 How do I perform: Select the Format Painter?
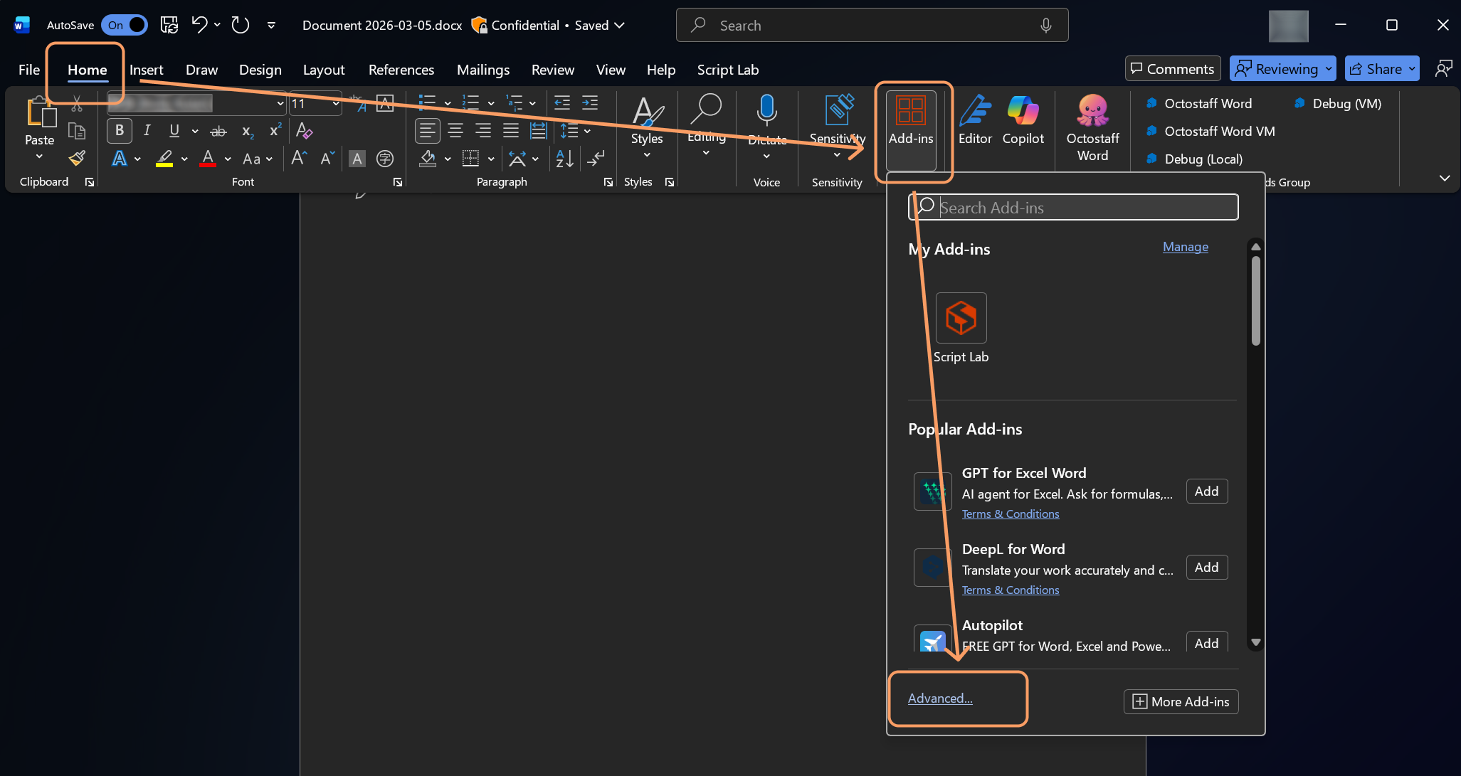(76, 158)
